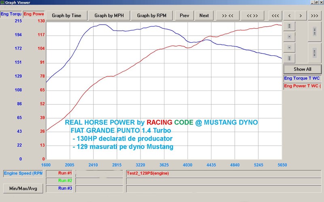Switch to Graph by MPH view

coord(109,16)
